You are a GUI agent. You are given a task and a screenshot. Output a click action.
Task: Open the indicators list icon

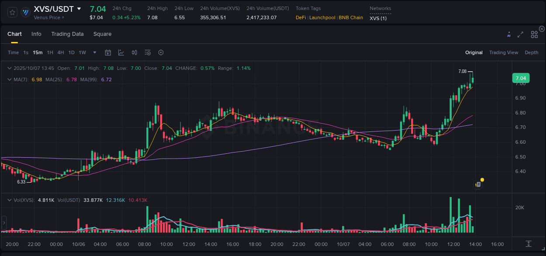tap(148, 52)
